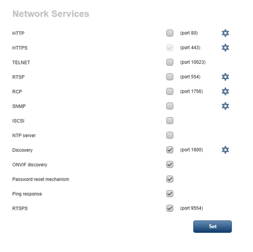Turn on the ISCSI checkbox
This screenshot has width=253, height=252.
tap(170, 120)
